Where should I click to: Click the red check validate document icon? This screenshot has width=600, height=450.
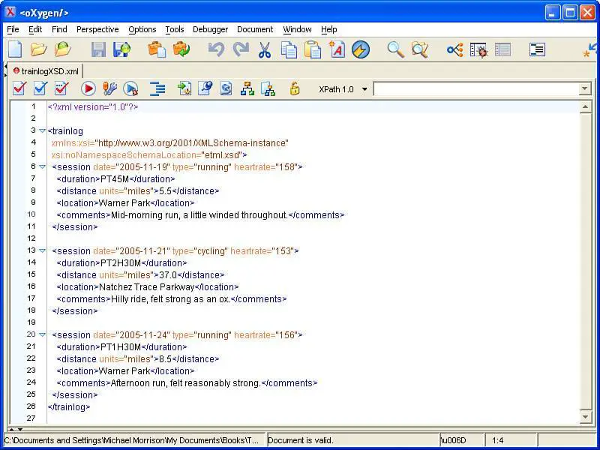(19, 88)
